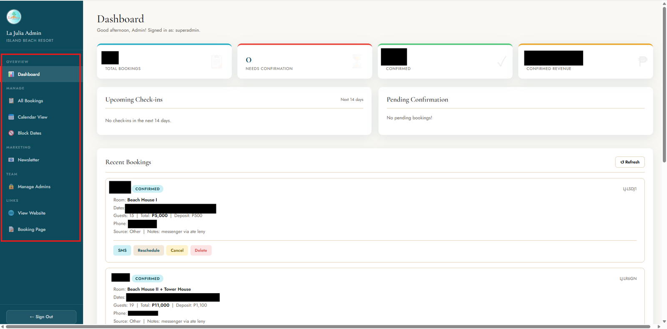This screenshot has width=667, height=329.
Task: Click booking code LJ-LR6GN
Action: pos(628,279)
